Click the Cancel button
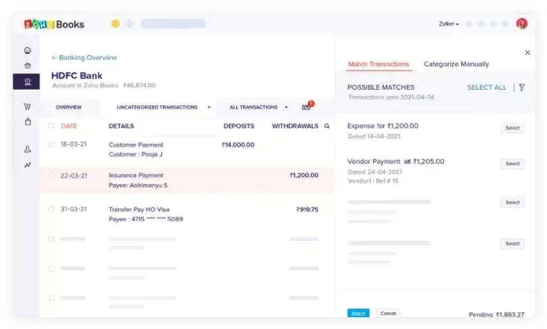Viewport: 547px width, 329px height. tap(388, 314)
